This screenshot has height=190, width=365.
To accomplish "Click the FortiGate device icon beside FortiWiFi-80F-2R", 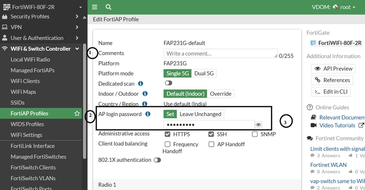I will click(x=313, y=43).
